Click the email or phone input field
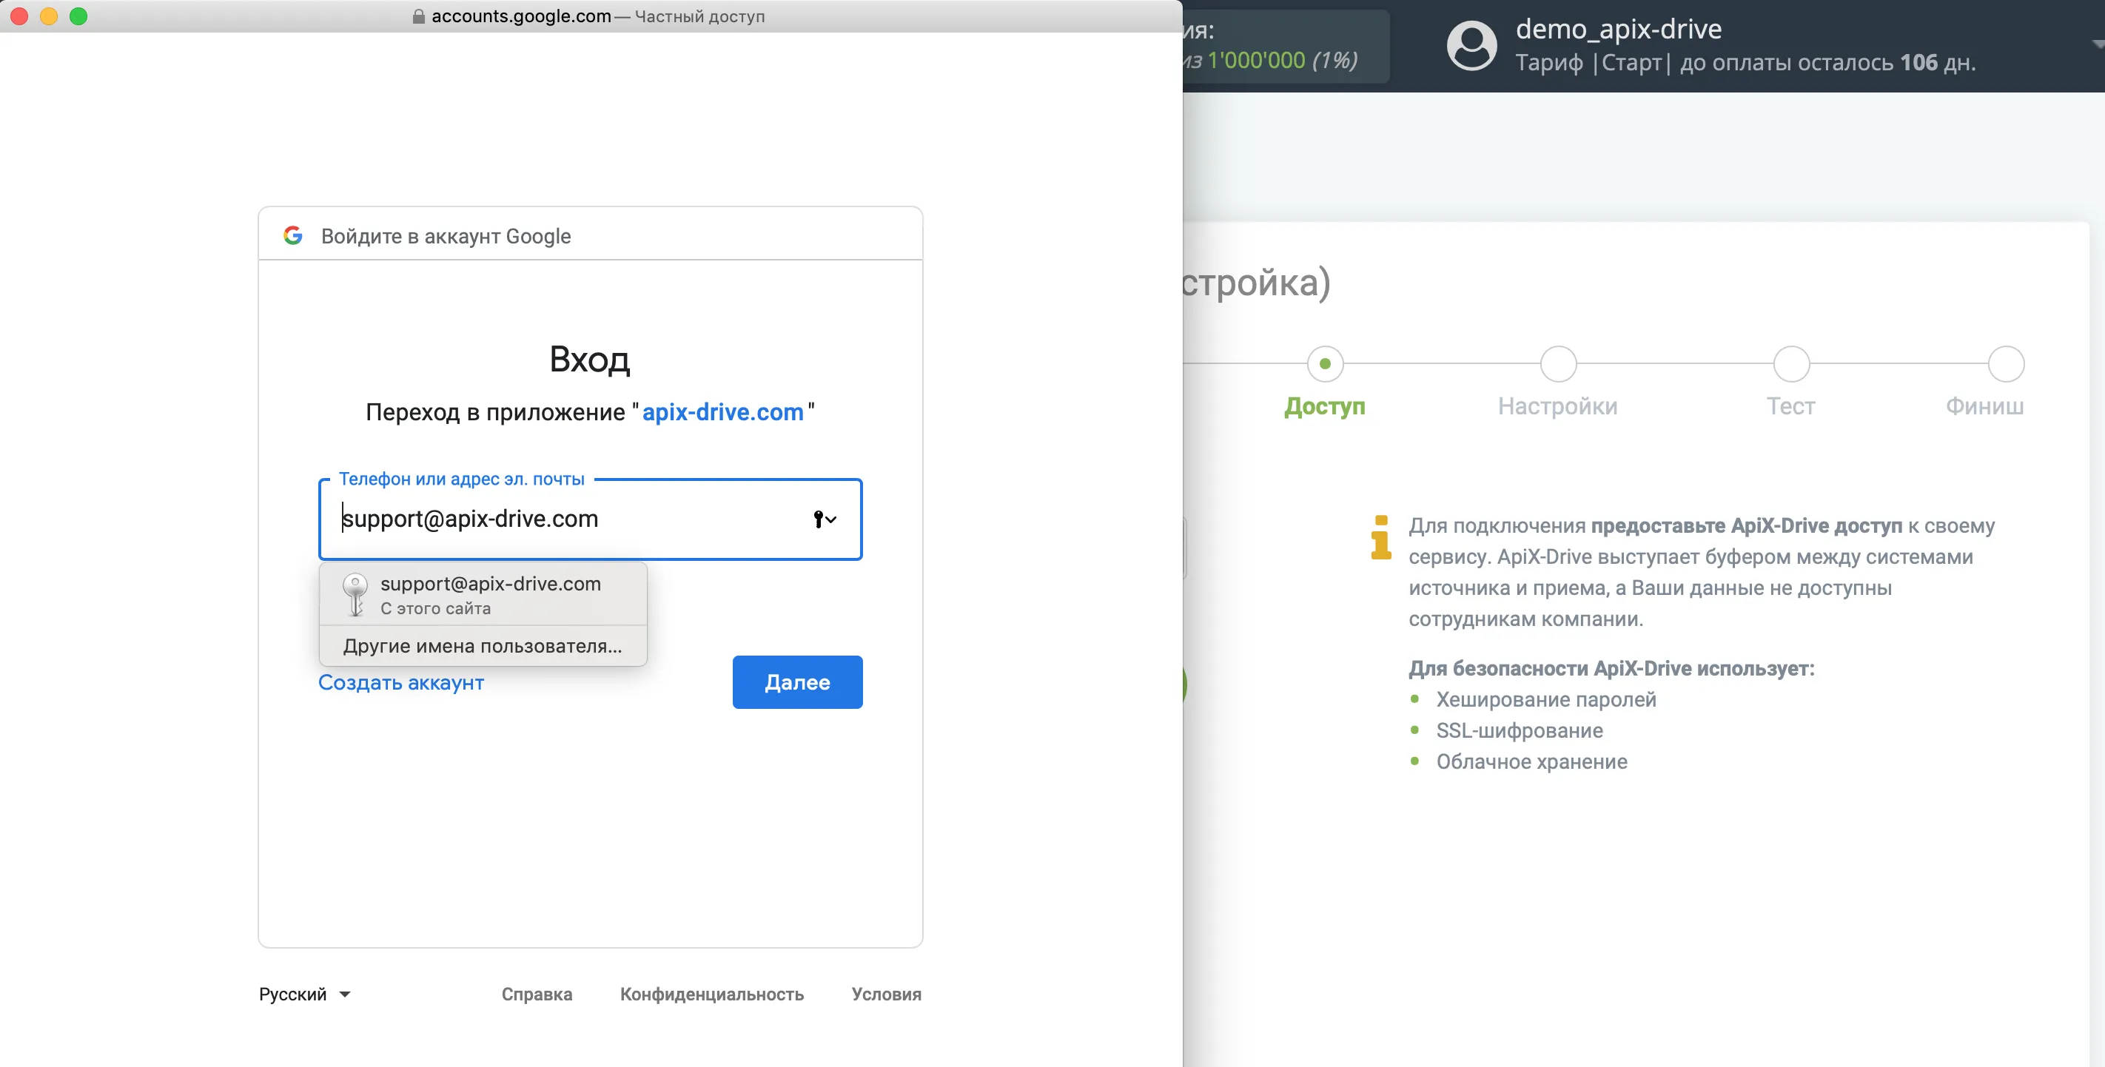2105x1067 pixels. (x=590, y=519)
